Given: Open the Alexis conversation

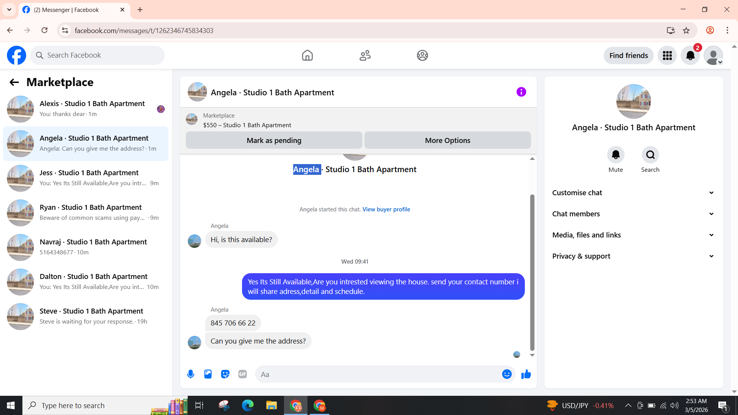Looking at the screenshot, I should (86, 109).
